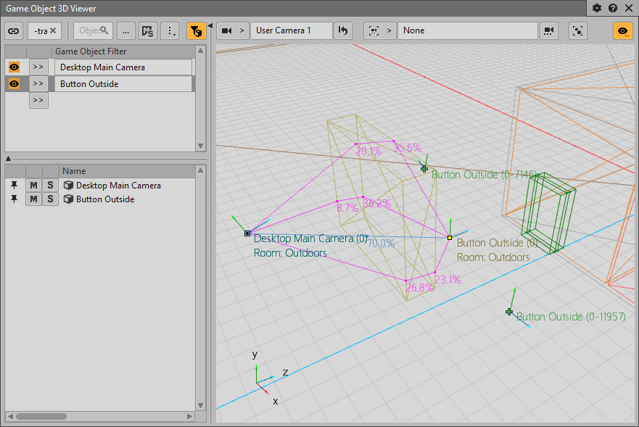This screenshot has width=639, height=427.
Task: Click the frame-to-selection focus icon
Action: (578, 30)
